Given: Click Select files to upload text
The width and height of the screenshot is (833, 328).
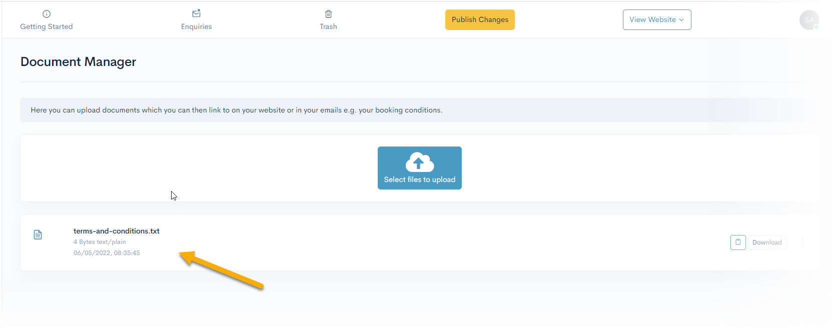Looking at the screenshot, I should (x=419, y=179).
